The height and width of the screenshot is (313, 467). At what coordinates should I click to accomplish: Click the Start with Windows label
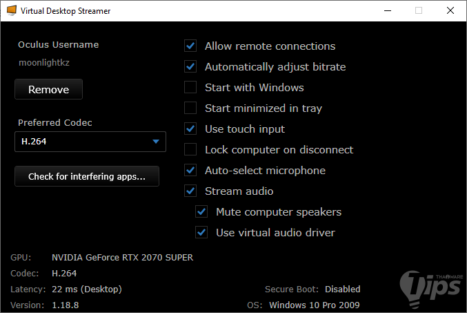point(255,88)
